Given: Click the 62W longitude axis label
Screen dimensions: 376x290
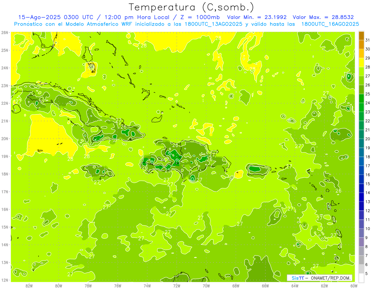Looking at the screenshot, I should click(x=324, y=286).
